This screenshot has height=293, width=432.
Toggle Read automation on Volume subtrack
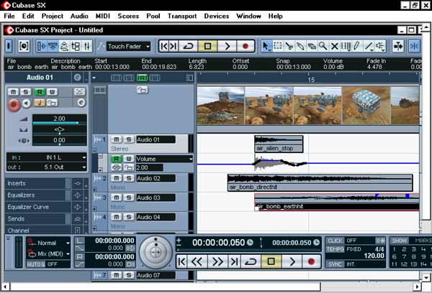tap(117, 159)
